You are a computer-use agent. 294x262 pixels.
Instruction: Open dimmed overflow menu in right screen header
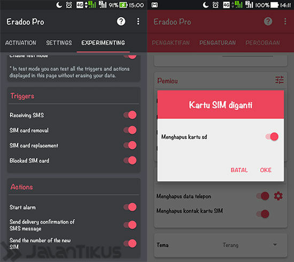click(x=285, y=21)
